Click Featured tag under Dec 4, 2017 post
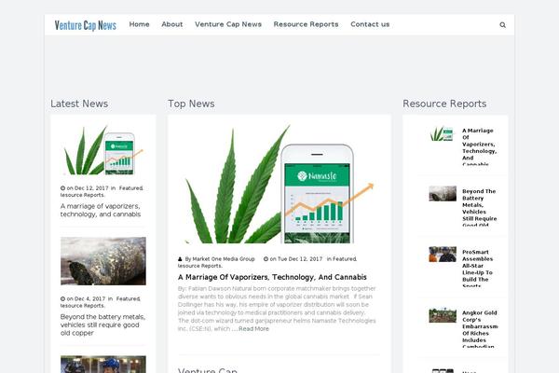Image resolution: width=559 pixels, height=373 pixels. [x=128, y=298]
